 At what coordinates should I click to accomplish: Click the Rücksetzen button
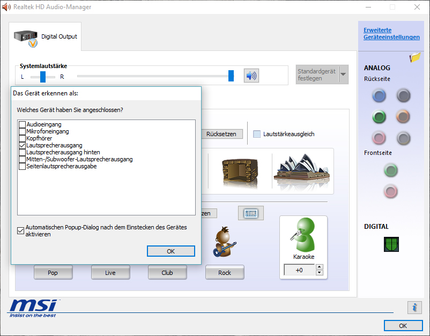point(222,134)
